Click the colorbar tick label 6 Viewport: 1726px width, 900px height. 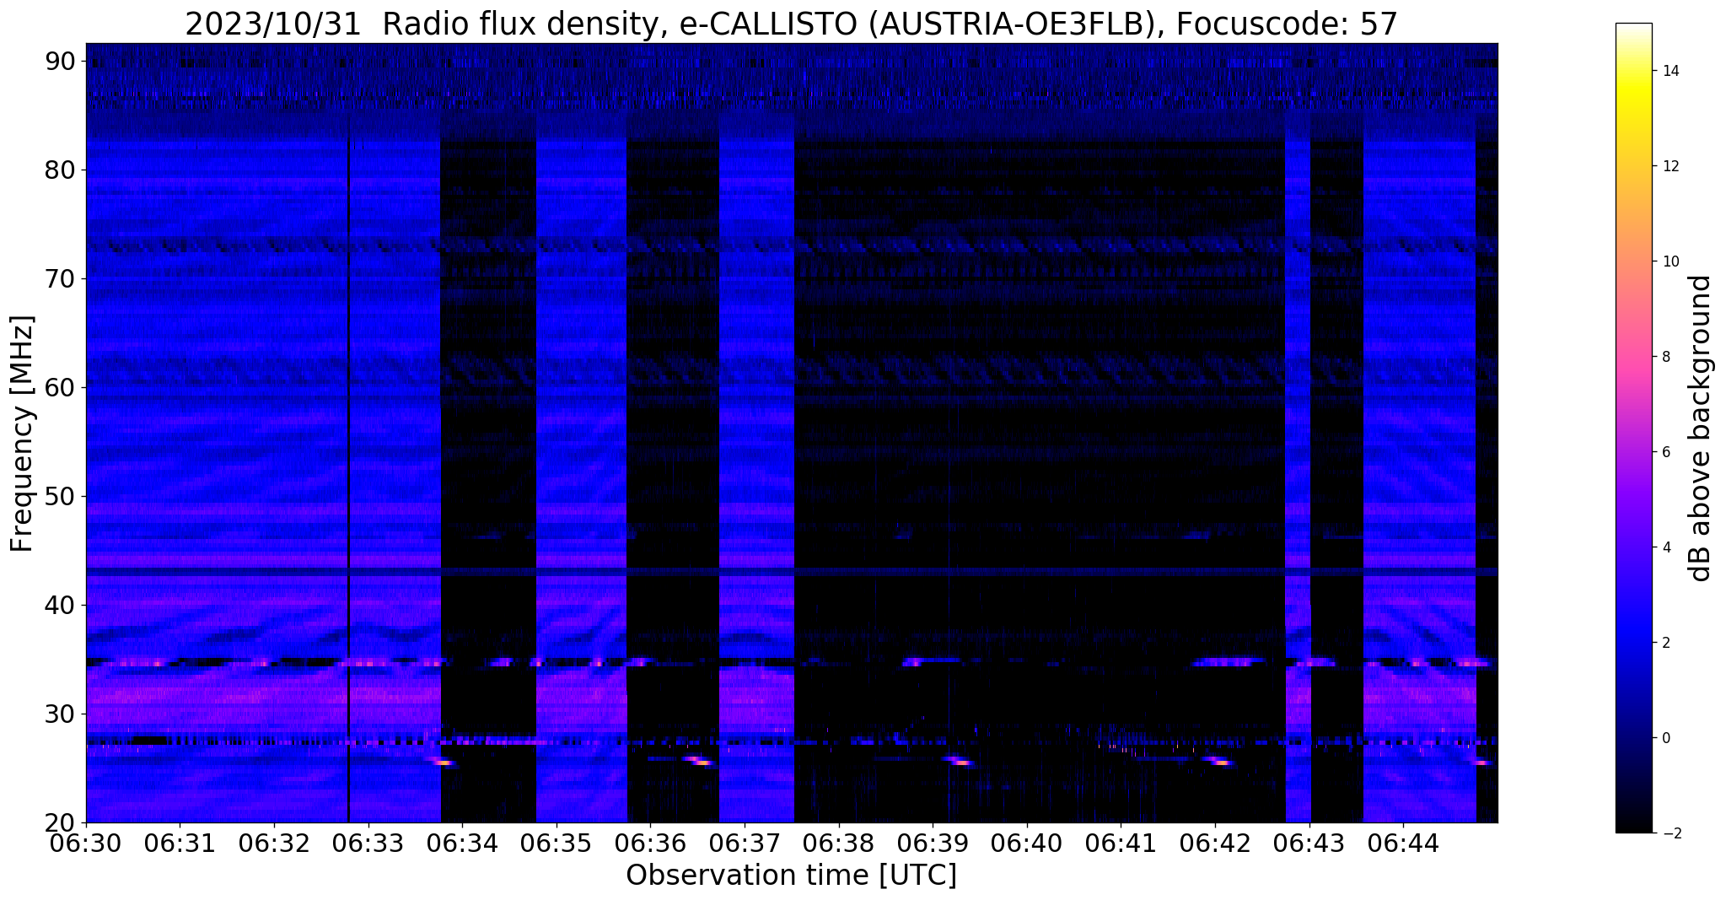1665,452
